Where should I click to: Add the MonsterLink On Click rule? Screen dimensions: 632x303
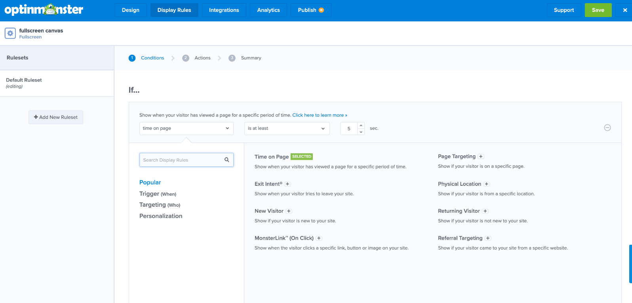[319, 238]
